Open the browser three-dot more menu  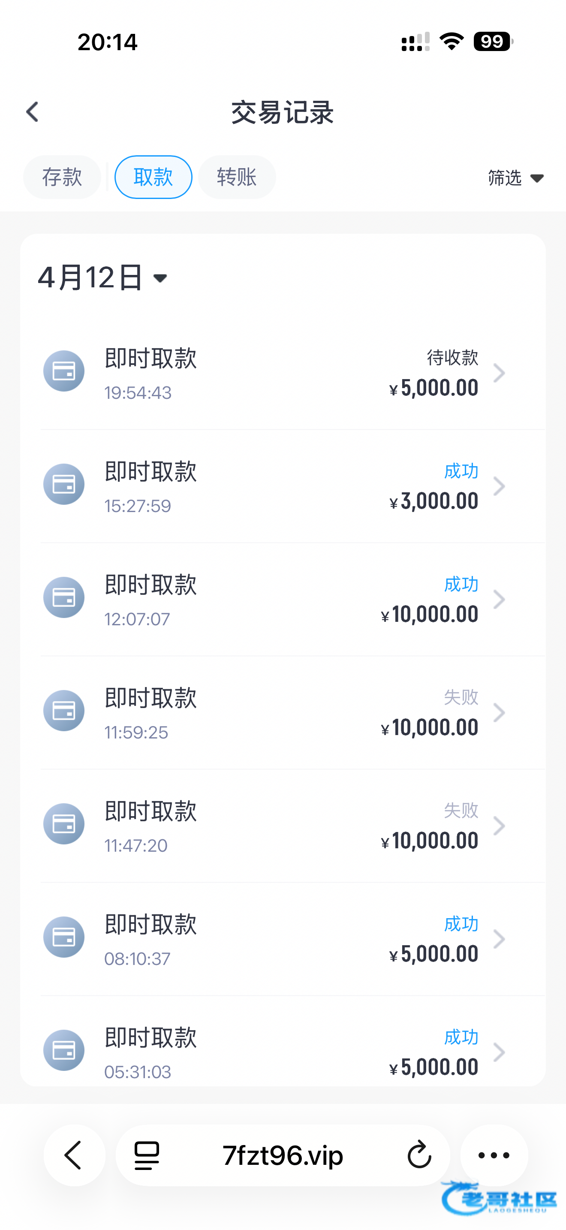(494, 1155)
